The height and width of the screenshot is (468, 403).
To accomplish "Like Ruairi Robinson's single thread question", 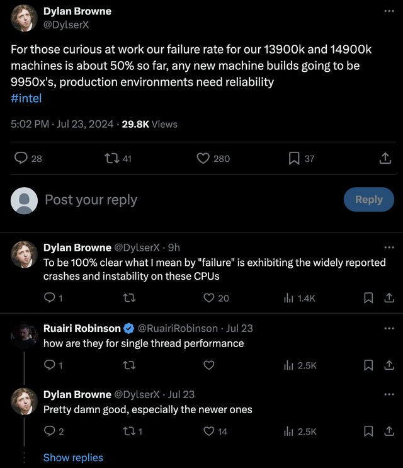I will [209, 365].
